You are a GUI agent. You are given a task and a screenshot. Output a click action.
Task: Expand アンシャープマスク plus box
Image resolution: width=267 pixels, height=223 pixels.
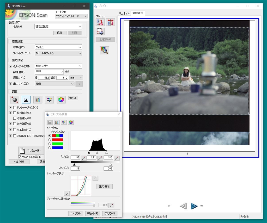tap(10, 108)
